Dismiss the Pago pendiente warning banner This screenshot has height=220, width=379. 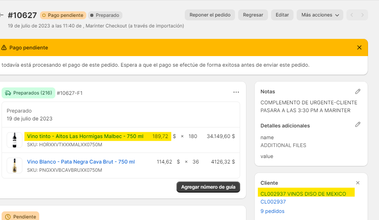(x=359, y=47)
